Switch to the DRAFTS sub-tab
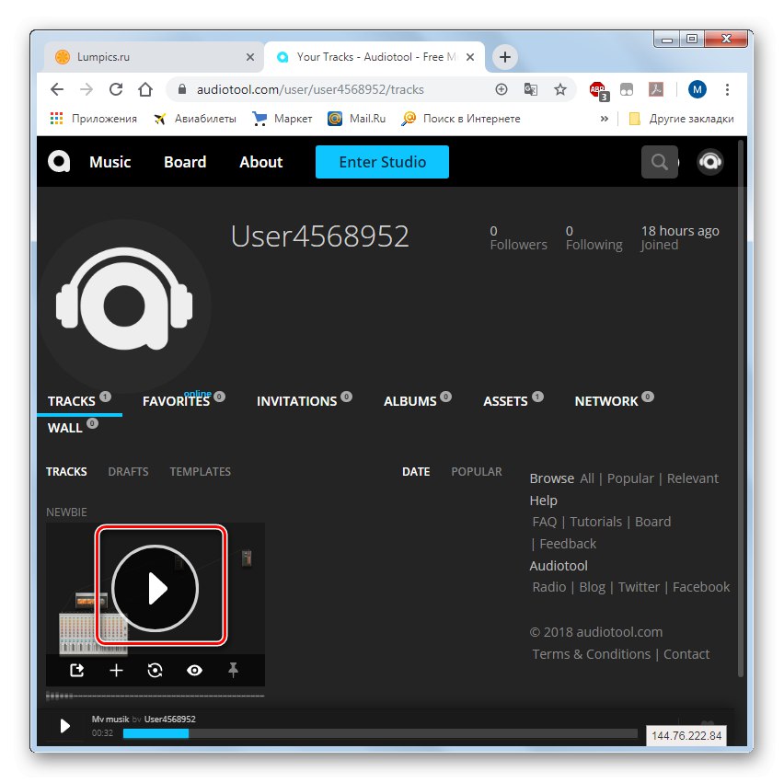 128,471
